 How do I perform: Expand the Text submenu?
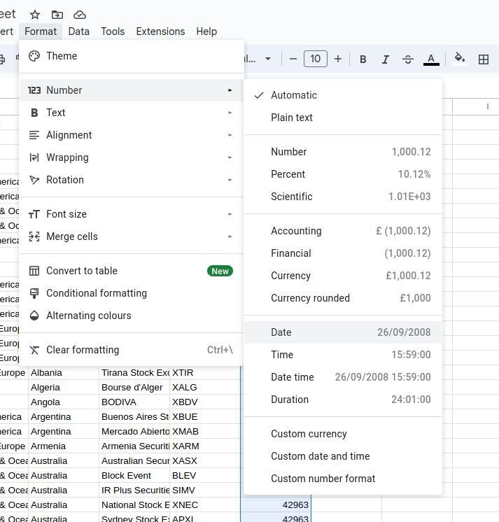point(132,113)
